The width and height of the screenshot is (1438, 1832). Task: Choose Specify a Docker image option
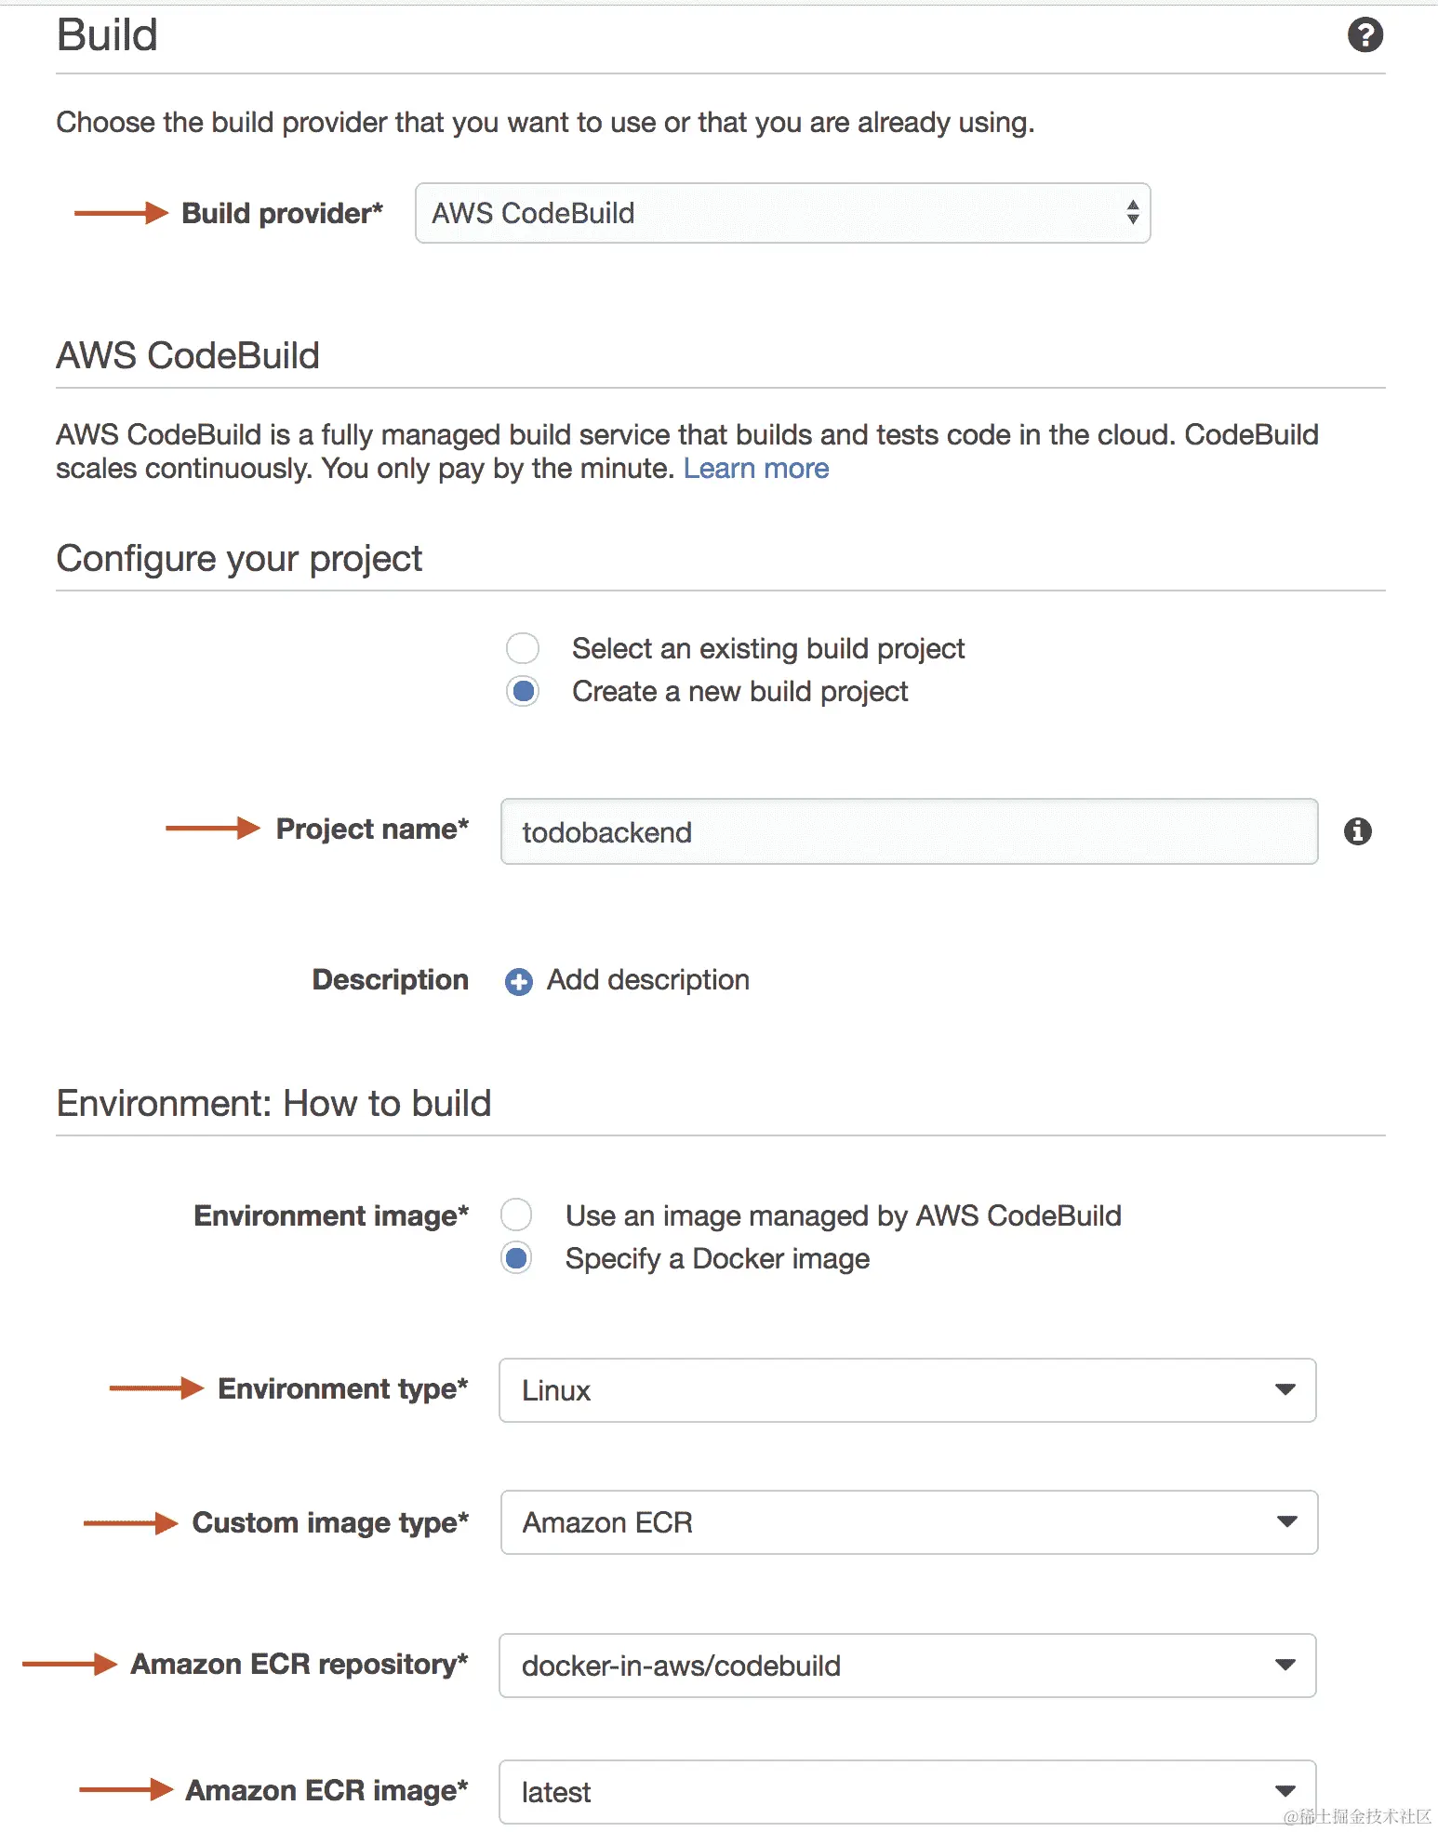tap(516, 1258)
